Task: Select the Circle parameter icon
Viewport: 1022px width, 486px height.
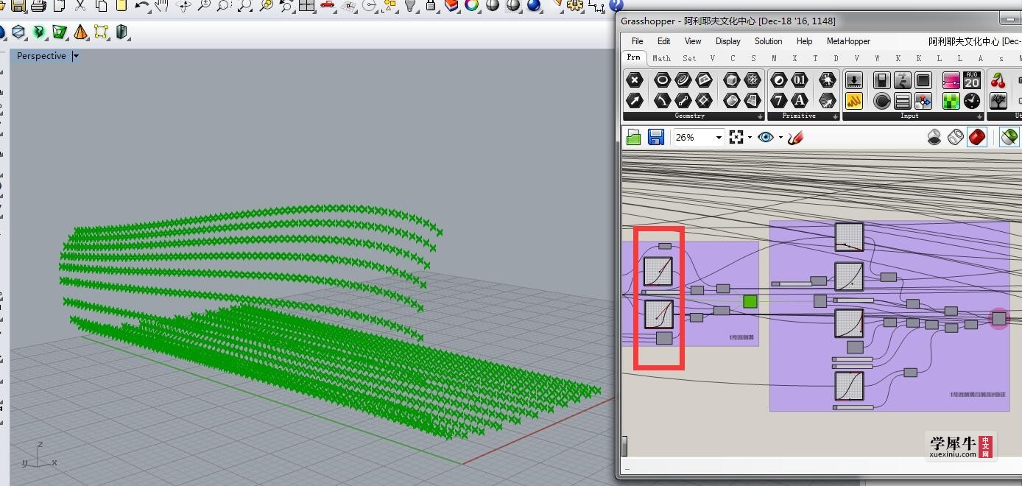Action: [x=662, y=80]
